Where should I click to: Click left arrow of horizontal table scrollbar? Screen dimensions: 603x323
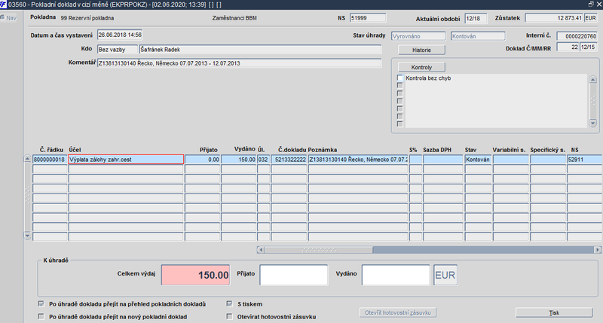pos(261,250)
